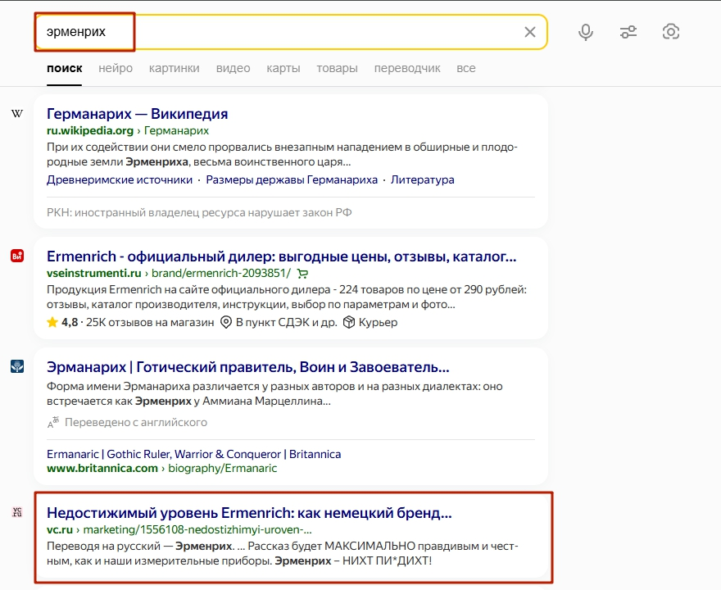Visit the www.britannica.com domain link
Image resolution: width=721 pixels, height=590 pixels.
coord(102,468)
